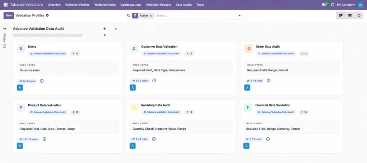This screenshot has height=163, width=367.
Task: Click 6 / 6 rules badge
Action: [x=140, y=139]
